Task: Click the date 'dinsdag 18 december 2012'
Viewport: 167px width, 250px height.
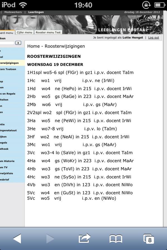Action: point(142,12)
